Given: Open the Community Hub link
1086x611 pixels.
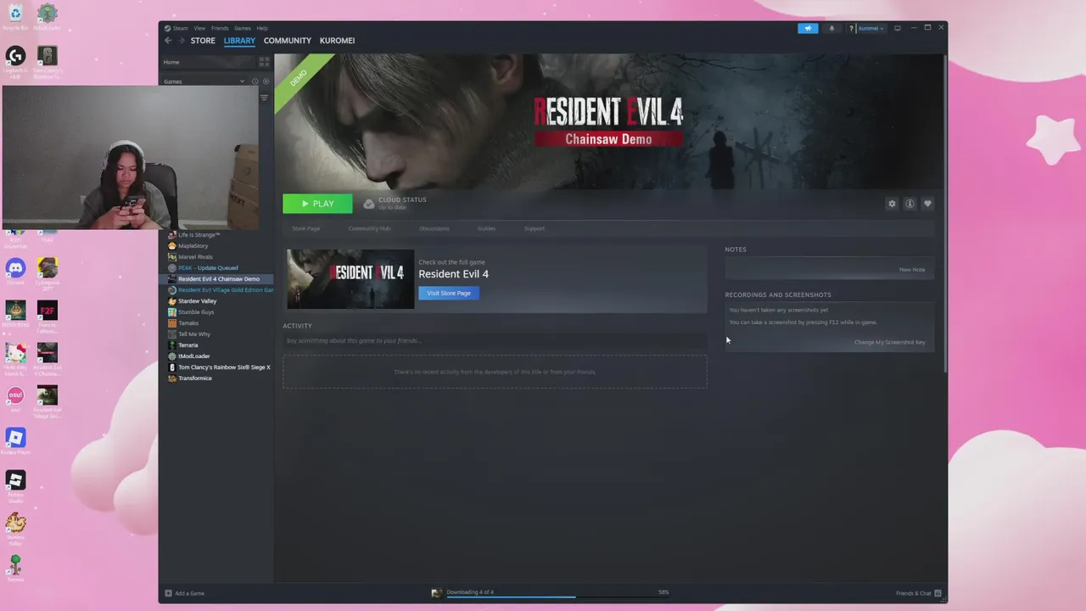Looking at the screenshot, I should pos(369,228).
